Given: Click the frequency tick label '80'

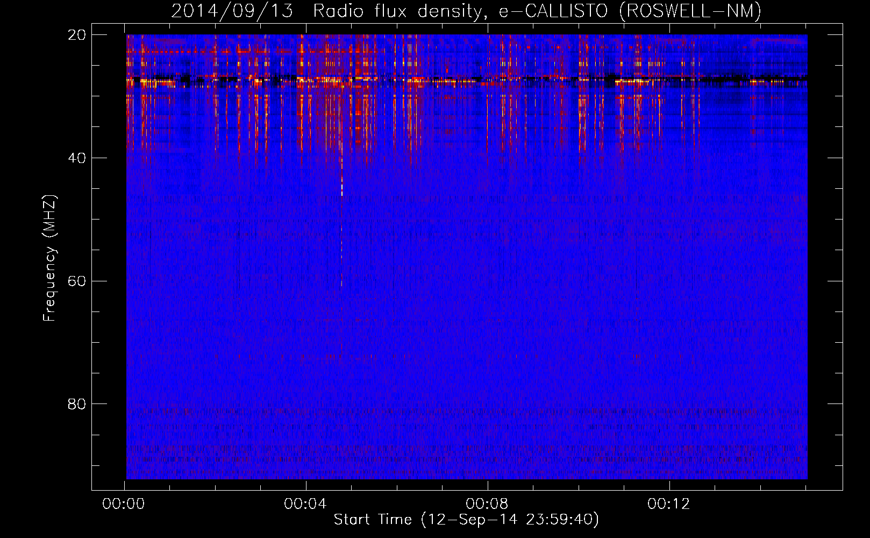Looking at the screenshot, I should coord(77,404).
